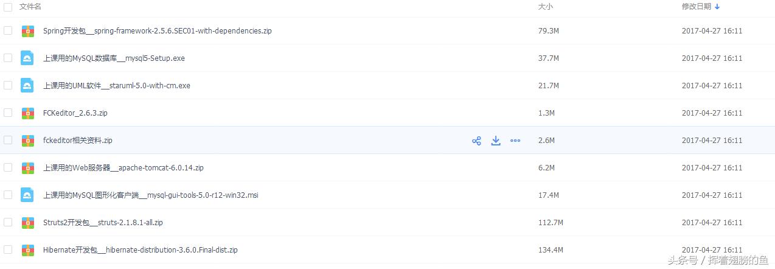
Task: Share the fckeditor相关资料.zip file
Action: coord(476,141)
